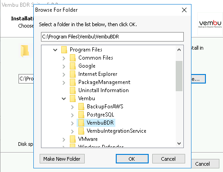
Task: Collapse the Vembu folder node
Action: point(64,99)
